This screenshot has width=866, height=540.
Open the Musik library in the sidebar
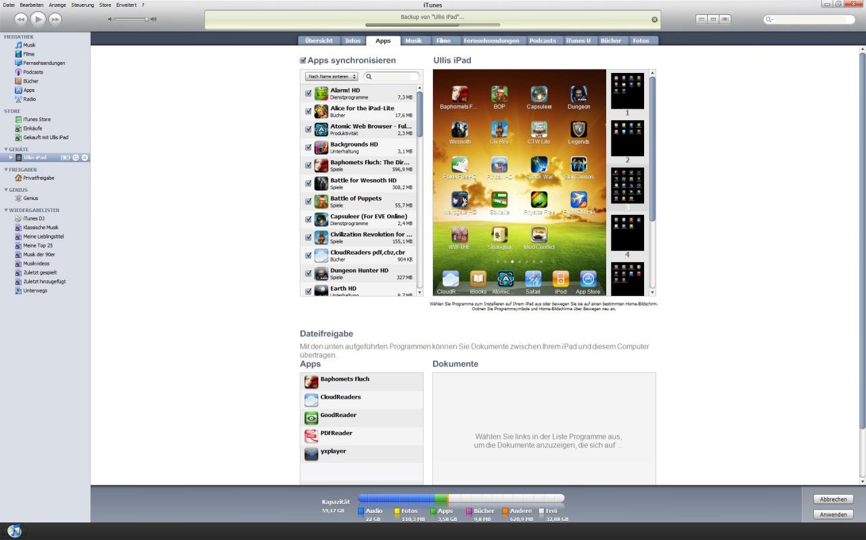click(29, 45)
